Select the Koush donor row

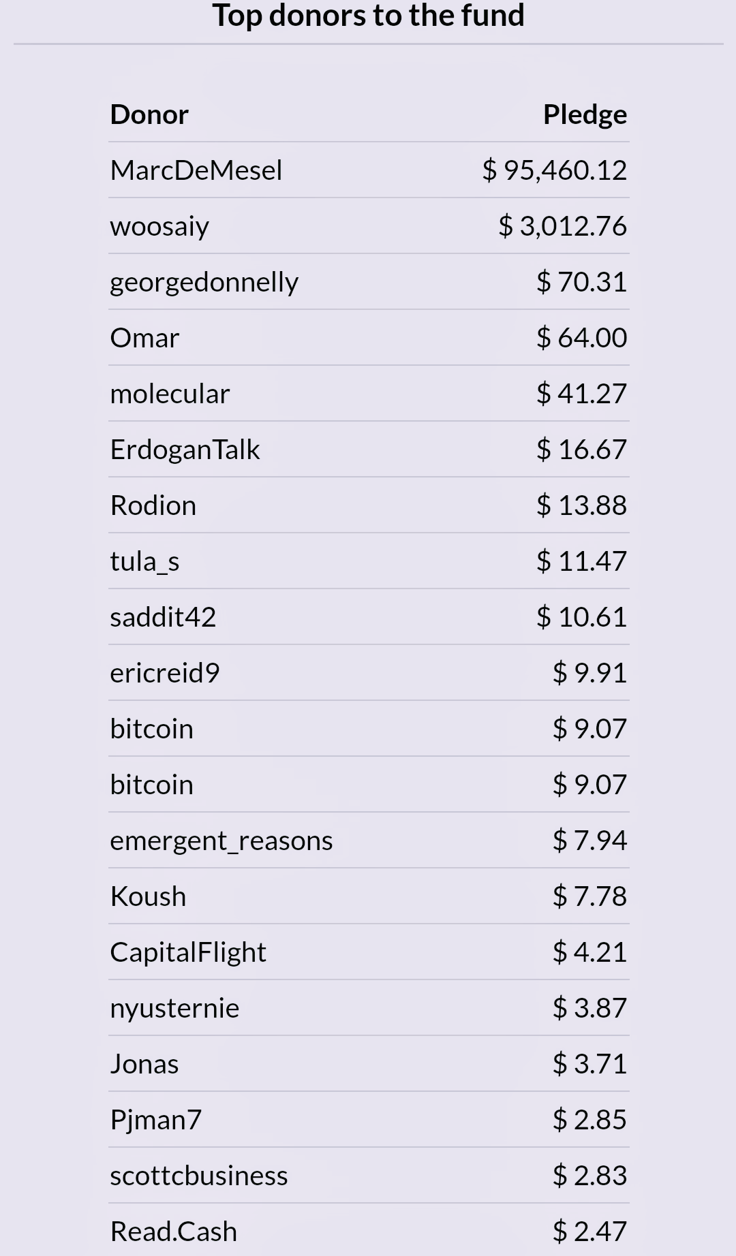click(368, 896)
